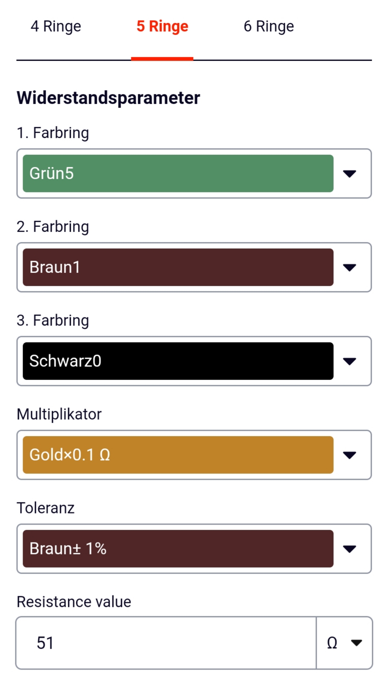Image resolution: width=388 pixels, height=690 pixels.
Task: Select the 5 Ringe tab
Action: coord(162,26)
